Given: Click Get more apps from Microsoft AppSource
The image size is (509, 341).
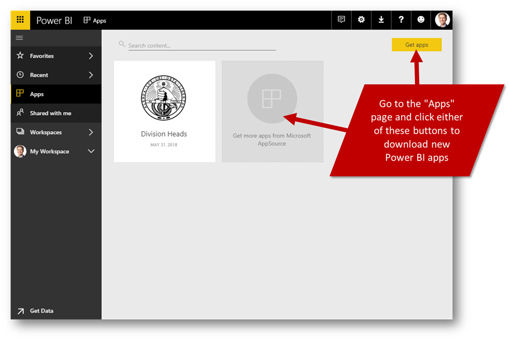Looking at the screenshot, I should pyautogui.click(x=272, y=140).
